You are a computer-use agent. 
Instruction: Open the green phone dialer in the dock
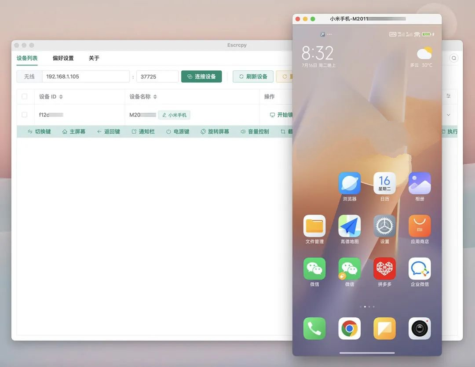(x=314, y=329)
